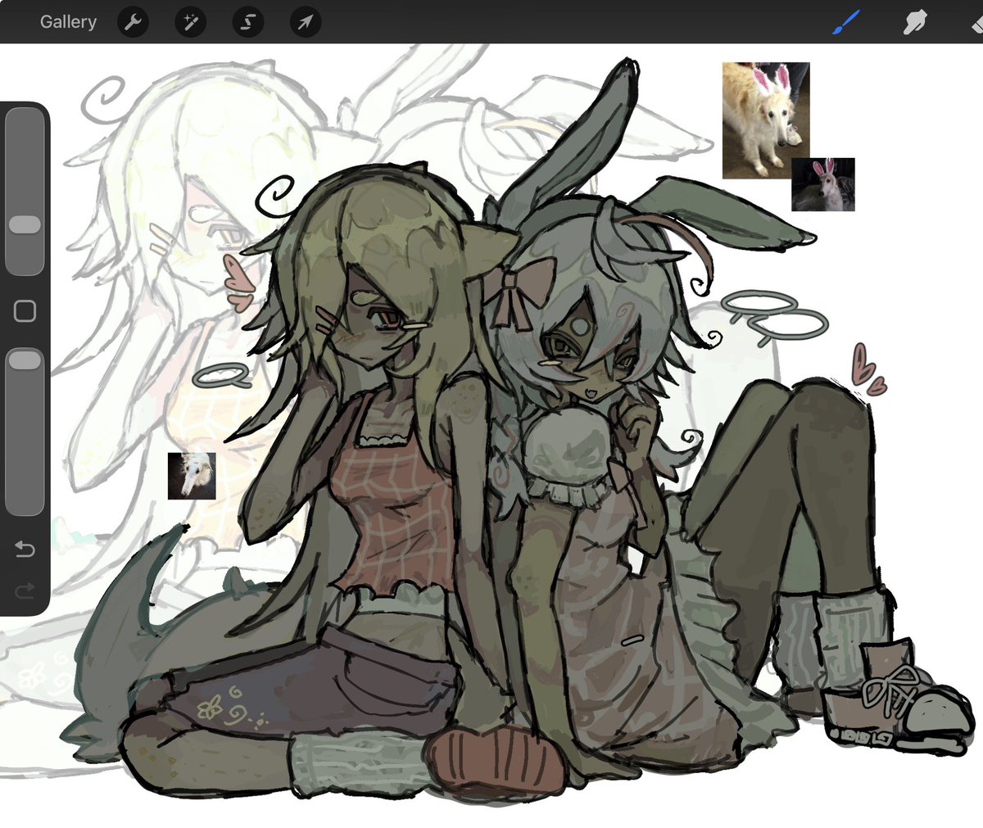This screenshot has width=983, height=828.
Task: Adjust the brush size slider
Action: point(25,192)
